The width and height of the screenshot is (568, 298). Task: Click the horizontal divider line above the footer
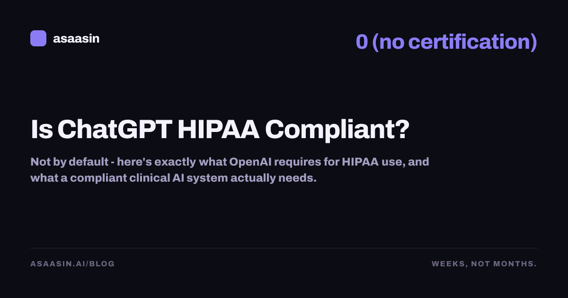click(284, 248)
